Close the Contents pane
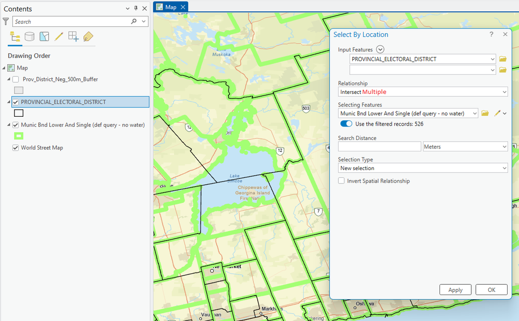This screenshot has width=519, height=321. (144, 9)
